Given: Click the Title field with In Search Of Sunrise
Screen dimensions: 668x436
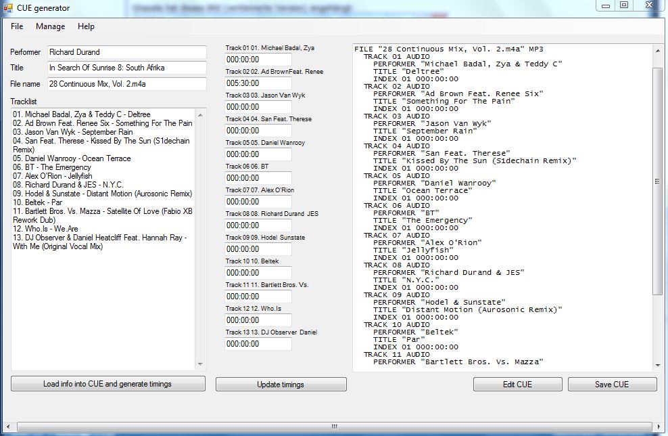Looking at the screenshot, I should pos(126,68).
